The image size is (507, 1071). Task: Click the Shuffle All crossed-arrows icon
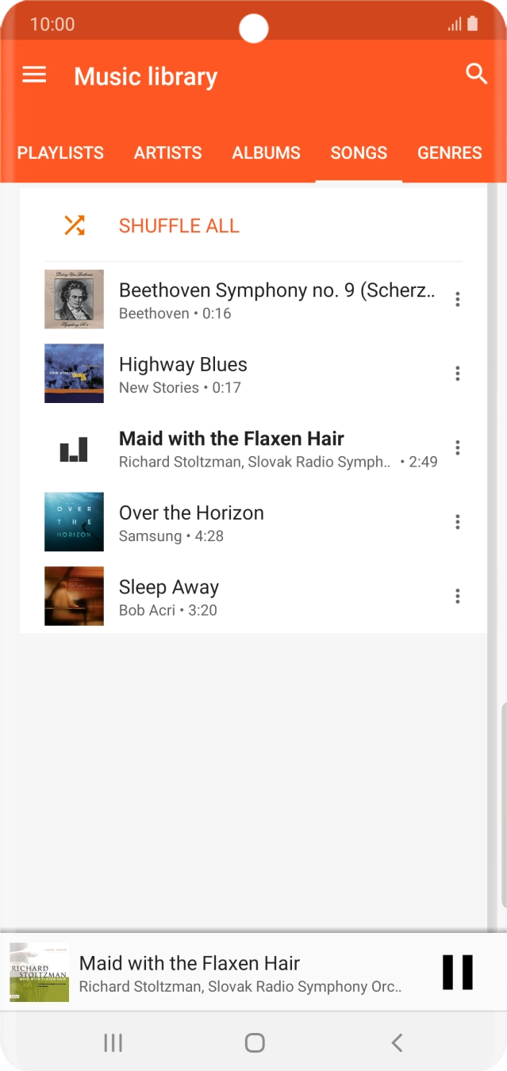point(75,225)
